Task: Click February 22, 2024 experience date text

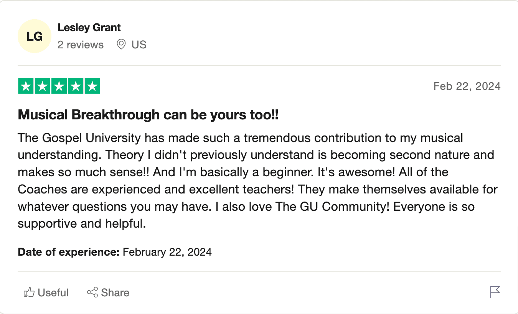Action: pyautogui.click(x=167, y=252)
